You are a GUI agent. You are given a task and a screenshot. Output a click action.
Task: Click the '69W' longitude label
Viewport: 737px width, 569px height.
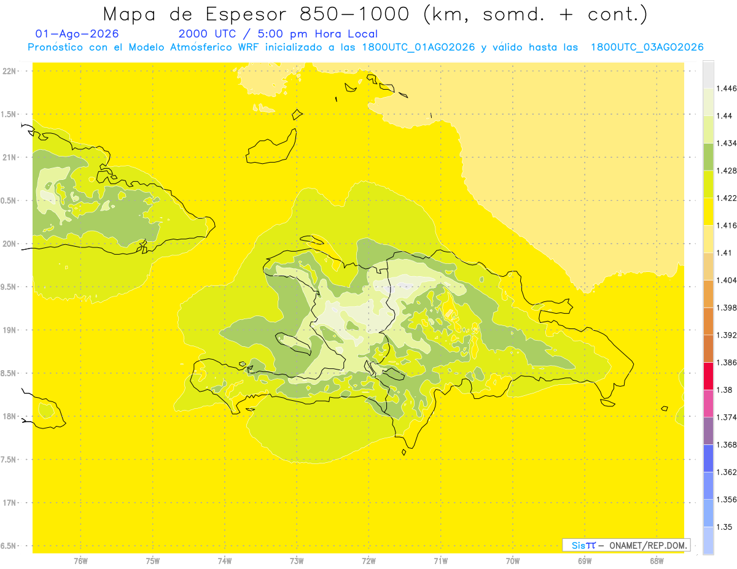[584, 561]
